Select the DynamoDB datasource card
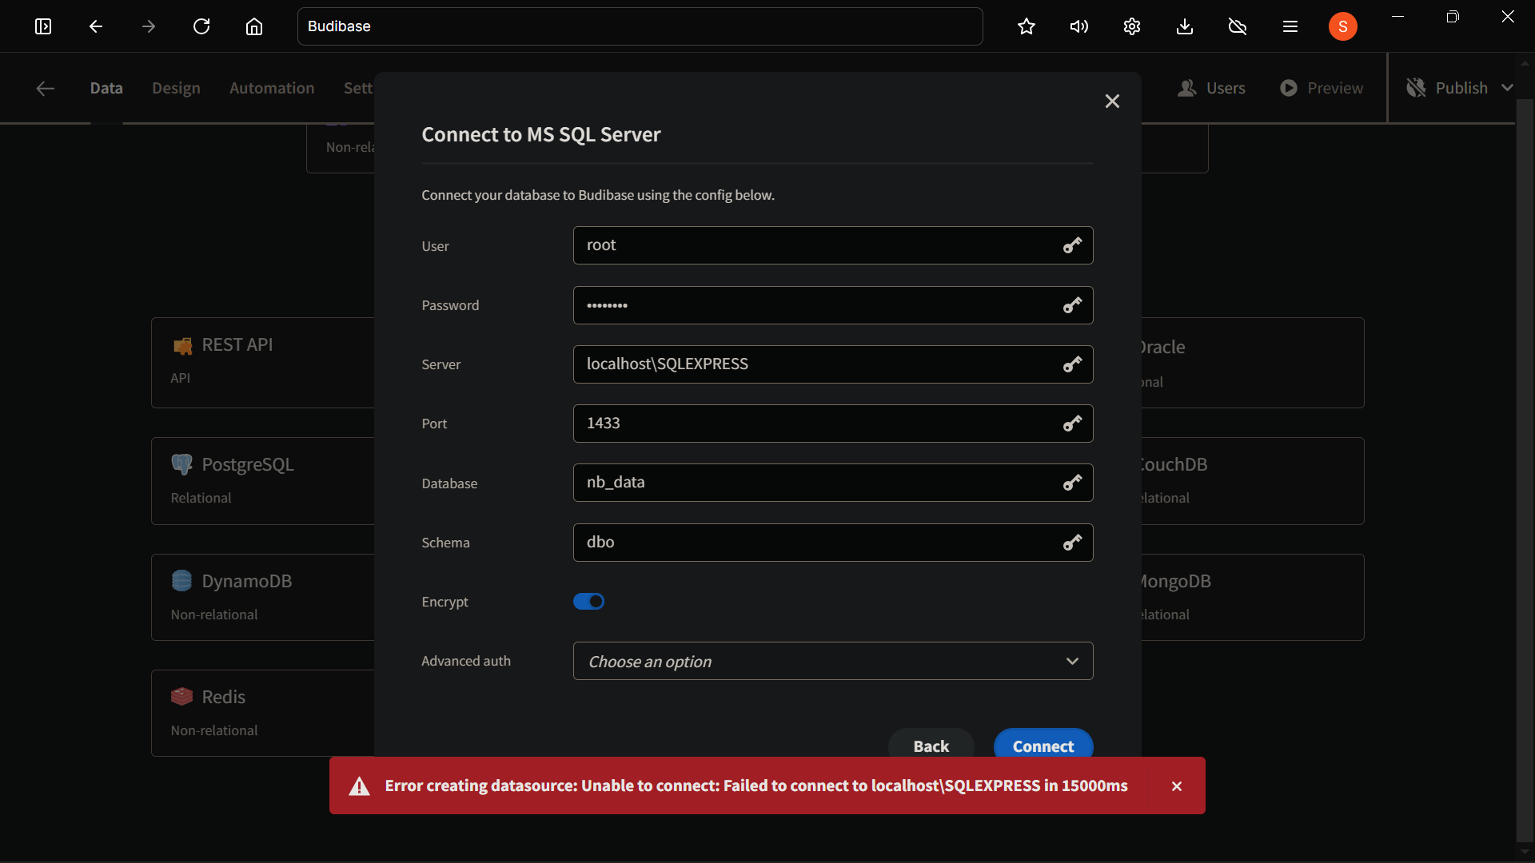Screen dimensions: 1535x863 [263, 597]
